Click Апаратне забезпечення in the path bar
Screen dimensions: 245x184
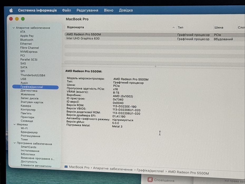point(113,169)
